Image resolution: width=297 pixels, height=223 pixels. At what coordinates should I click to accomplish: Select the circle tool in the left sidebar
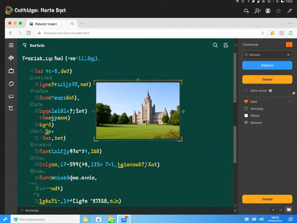[11, 84]
